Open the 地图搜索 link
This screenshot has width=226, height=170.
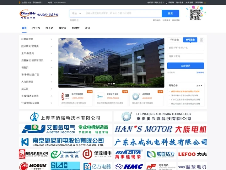click(x=166, y=20)
